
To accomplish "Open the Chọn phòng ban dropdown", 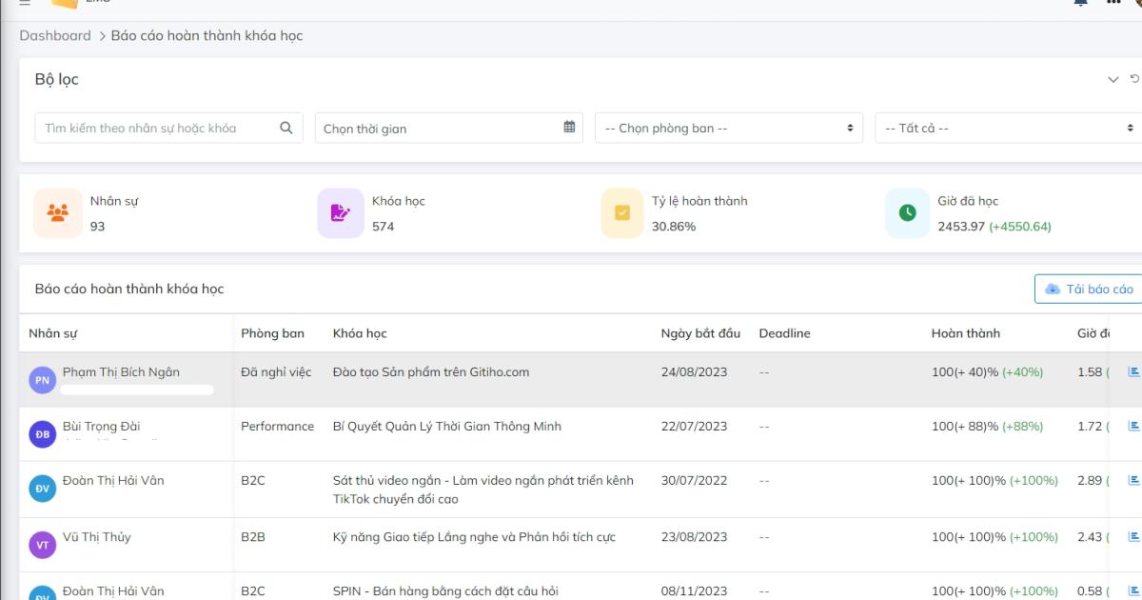I will (728, 128).
